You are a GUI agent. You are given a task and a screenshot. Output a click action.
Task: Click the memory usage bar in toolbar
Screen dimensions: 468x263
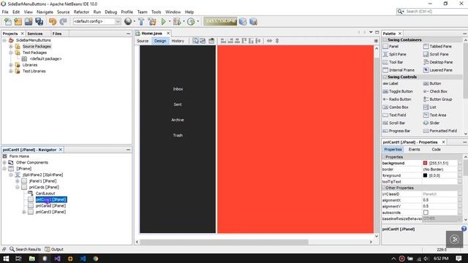coord(220,21)
